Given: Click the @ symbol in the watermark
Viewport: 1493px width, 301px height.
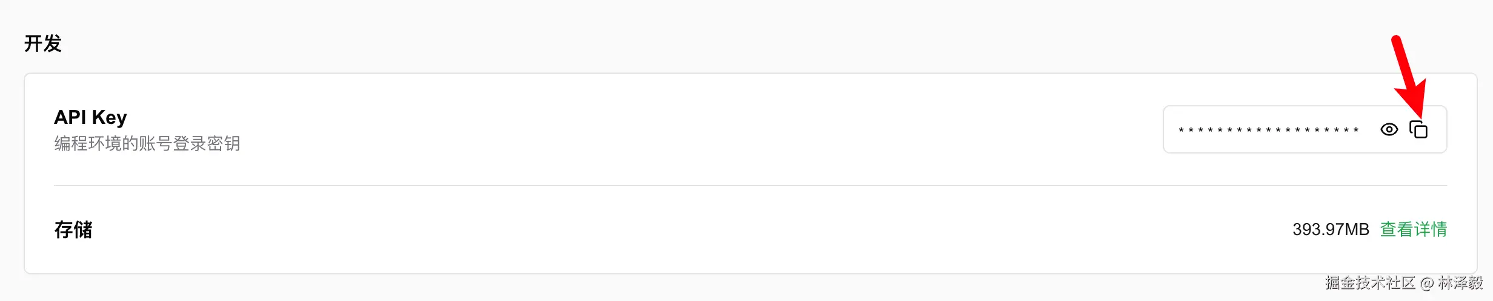Looking at the screenshot, I should point(1426,283).
